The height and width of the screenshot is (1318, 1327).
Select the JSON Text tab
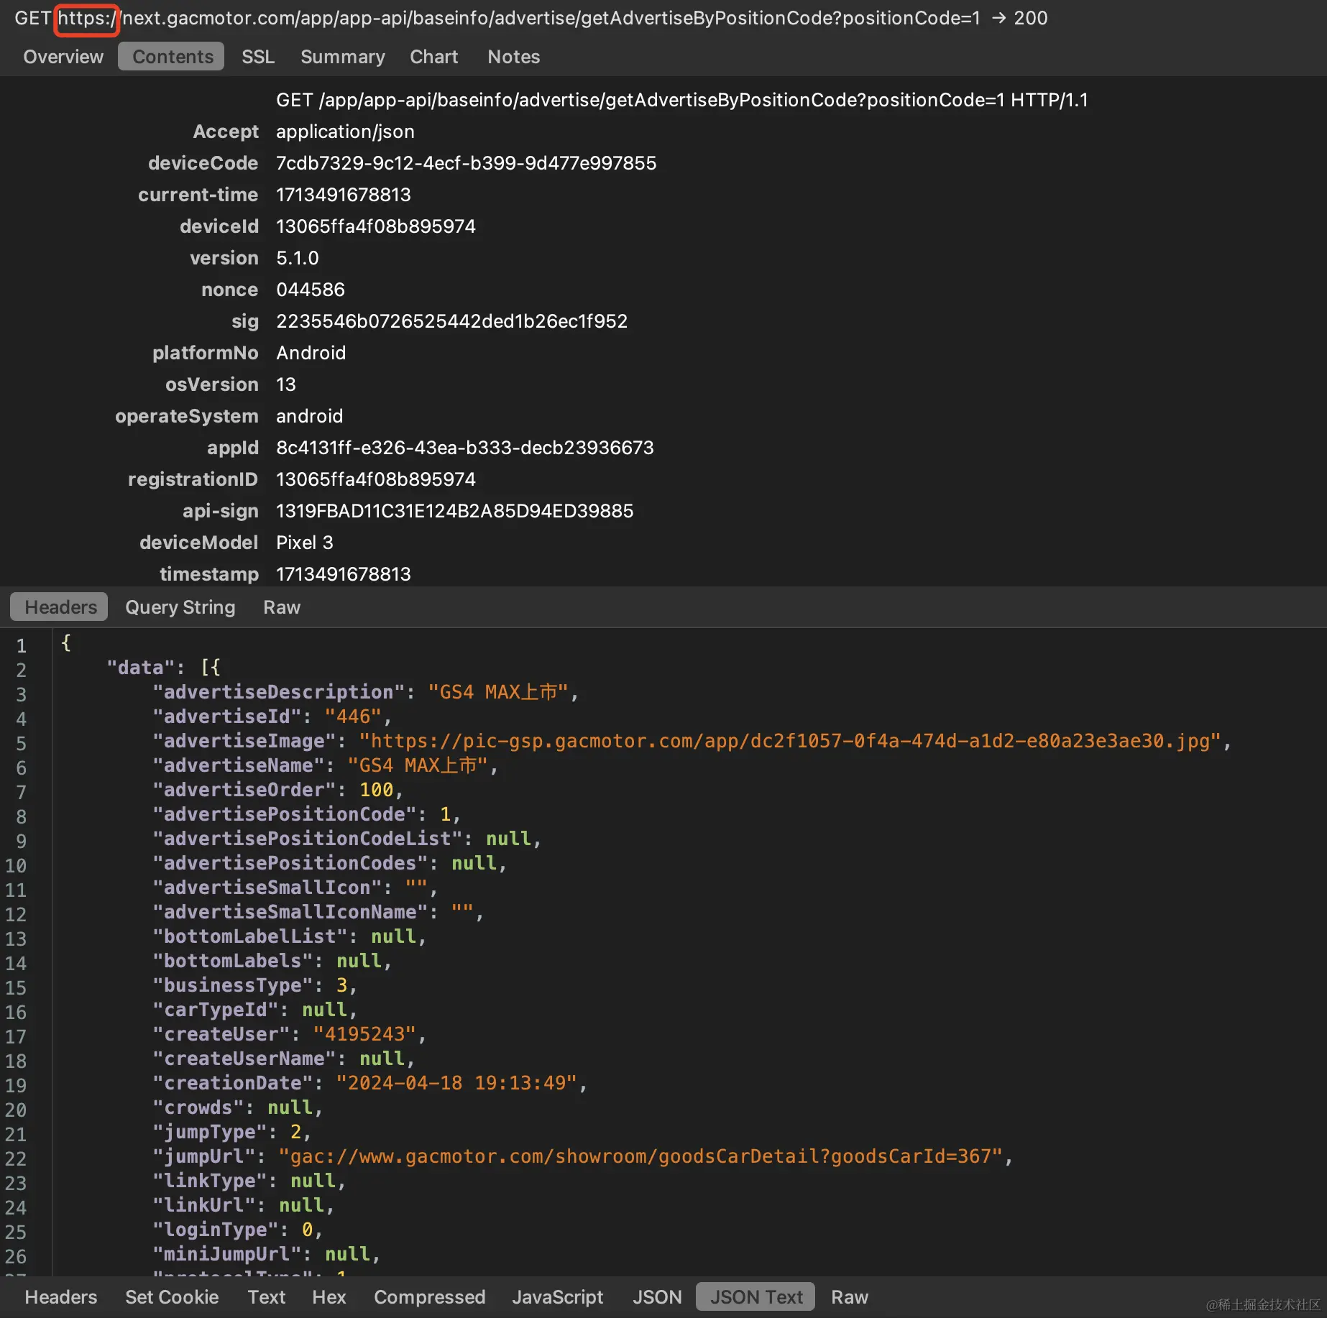click(x=756, y=1297)
